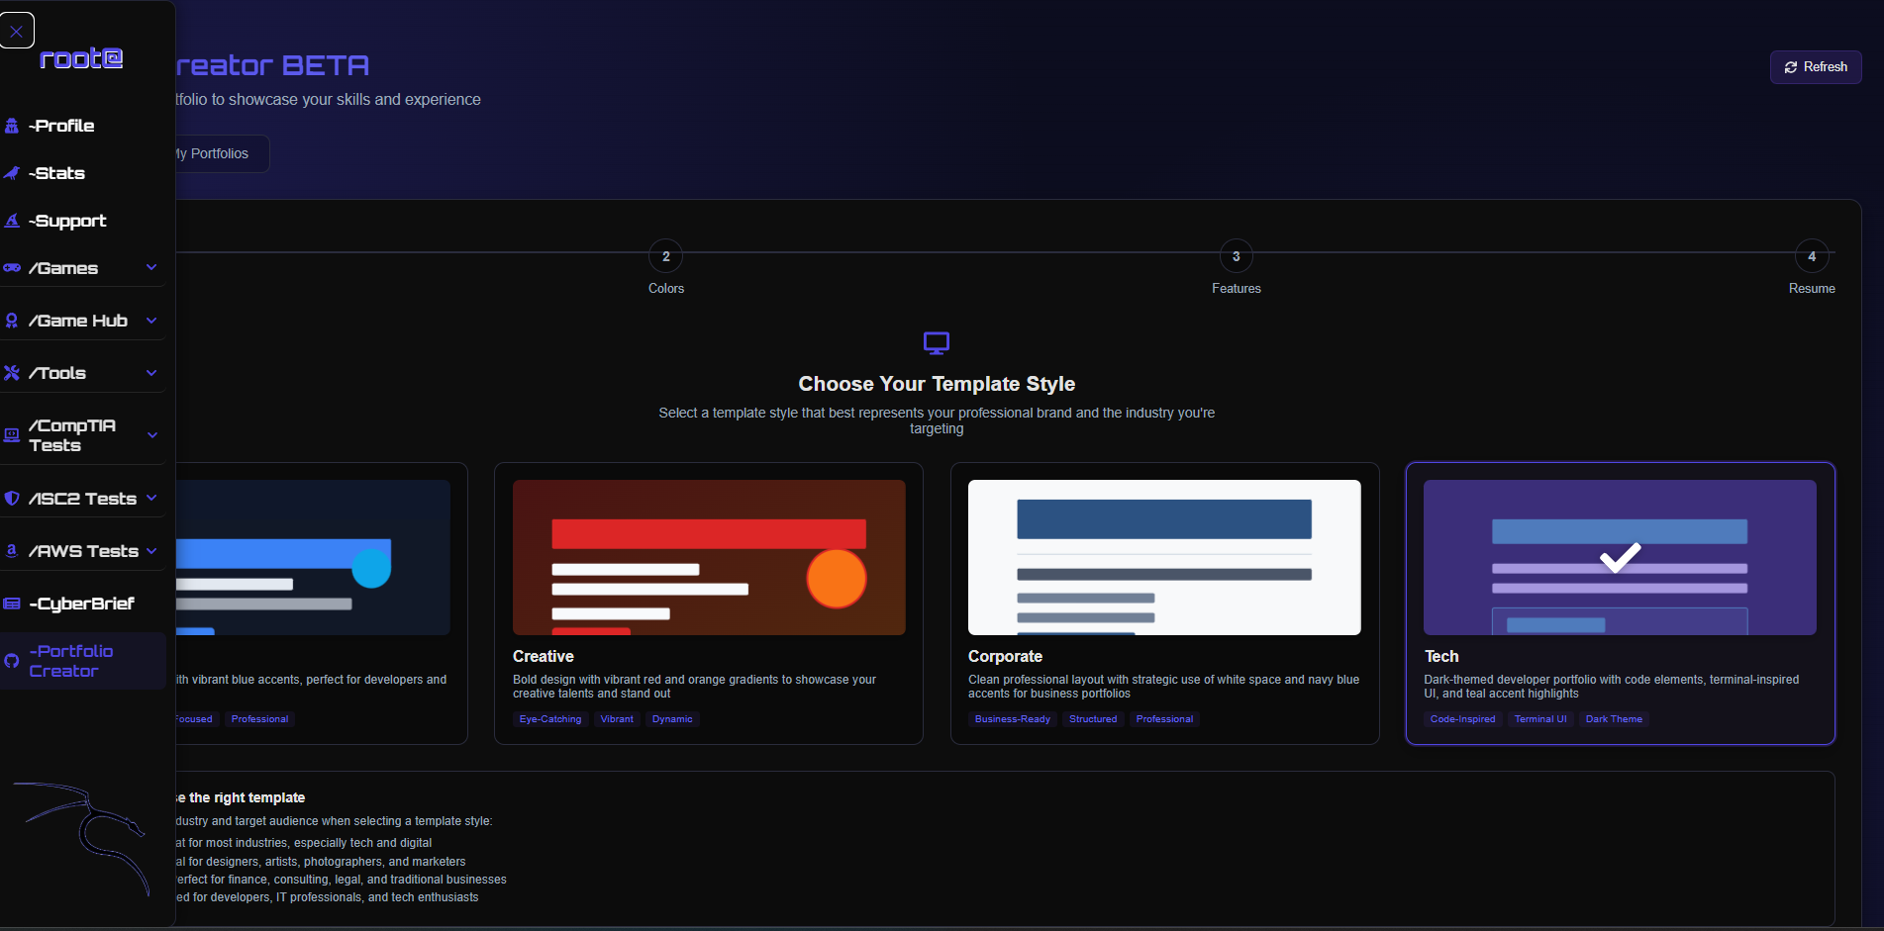Click the Creative template preview image

click(709, 557)
